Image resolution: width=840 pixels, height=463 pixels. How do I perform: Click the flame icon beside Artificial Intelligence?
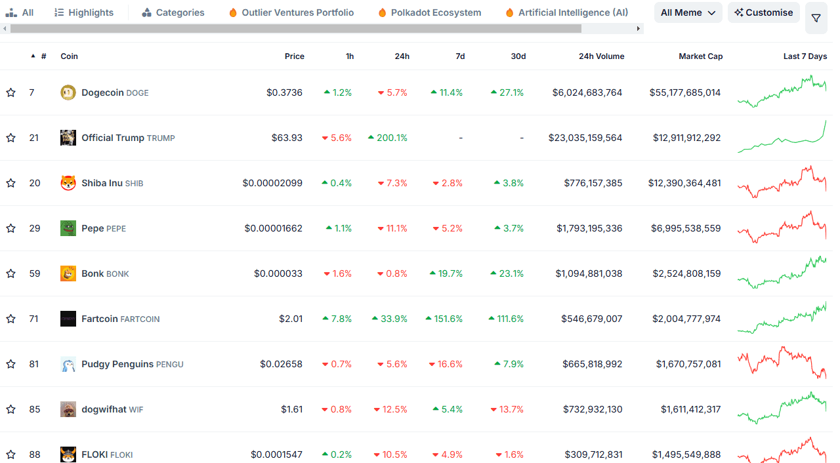coord(510,12)
